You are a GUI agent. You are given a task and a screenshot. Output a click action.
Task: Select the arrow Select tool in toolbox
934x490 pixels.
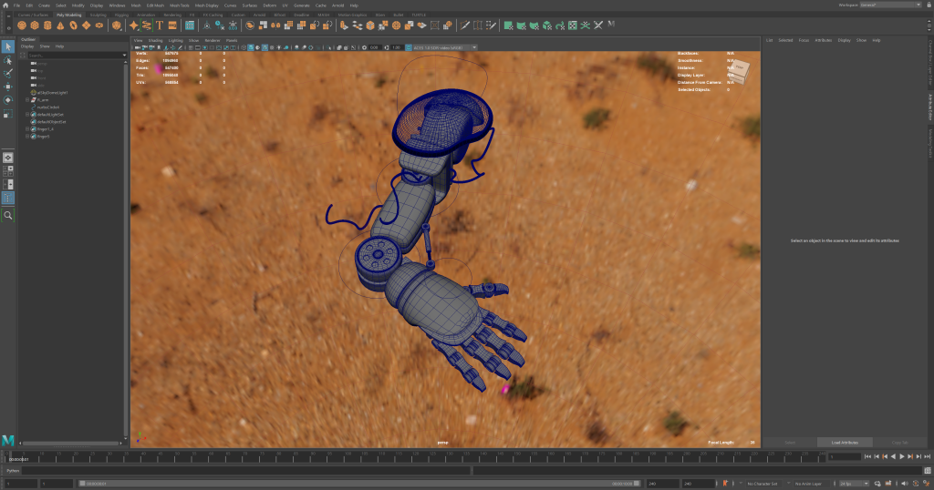pyautogui.click(x=8, y=46)
